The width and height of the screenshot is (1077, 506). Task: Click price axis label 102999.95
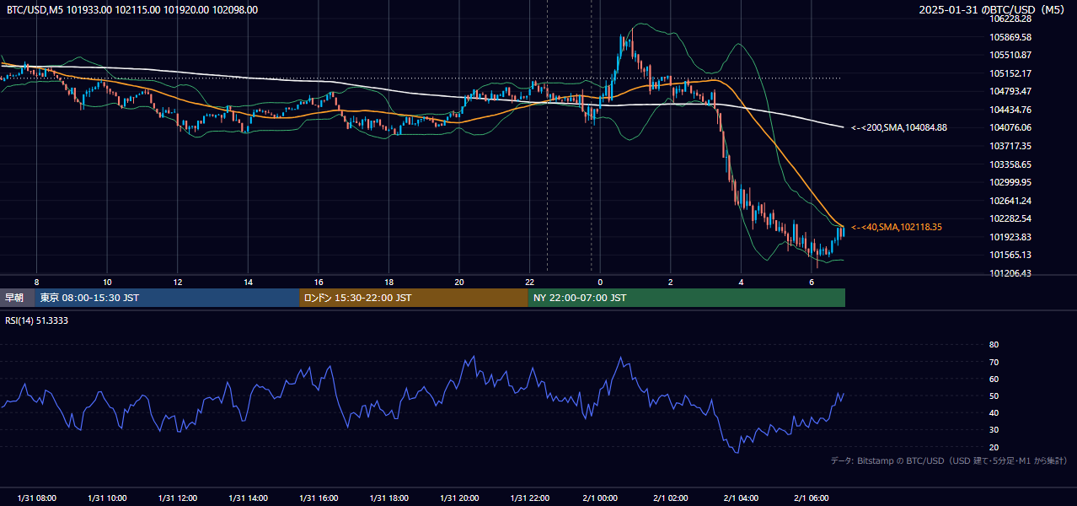tap(1011, 182)
